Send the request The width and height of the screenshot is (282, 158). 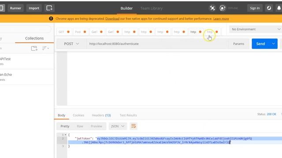(x=260, y=44)
